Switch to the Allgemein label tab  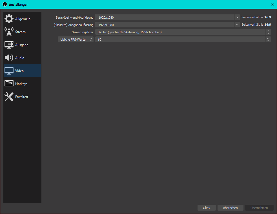tap(23, 19)
